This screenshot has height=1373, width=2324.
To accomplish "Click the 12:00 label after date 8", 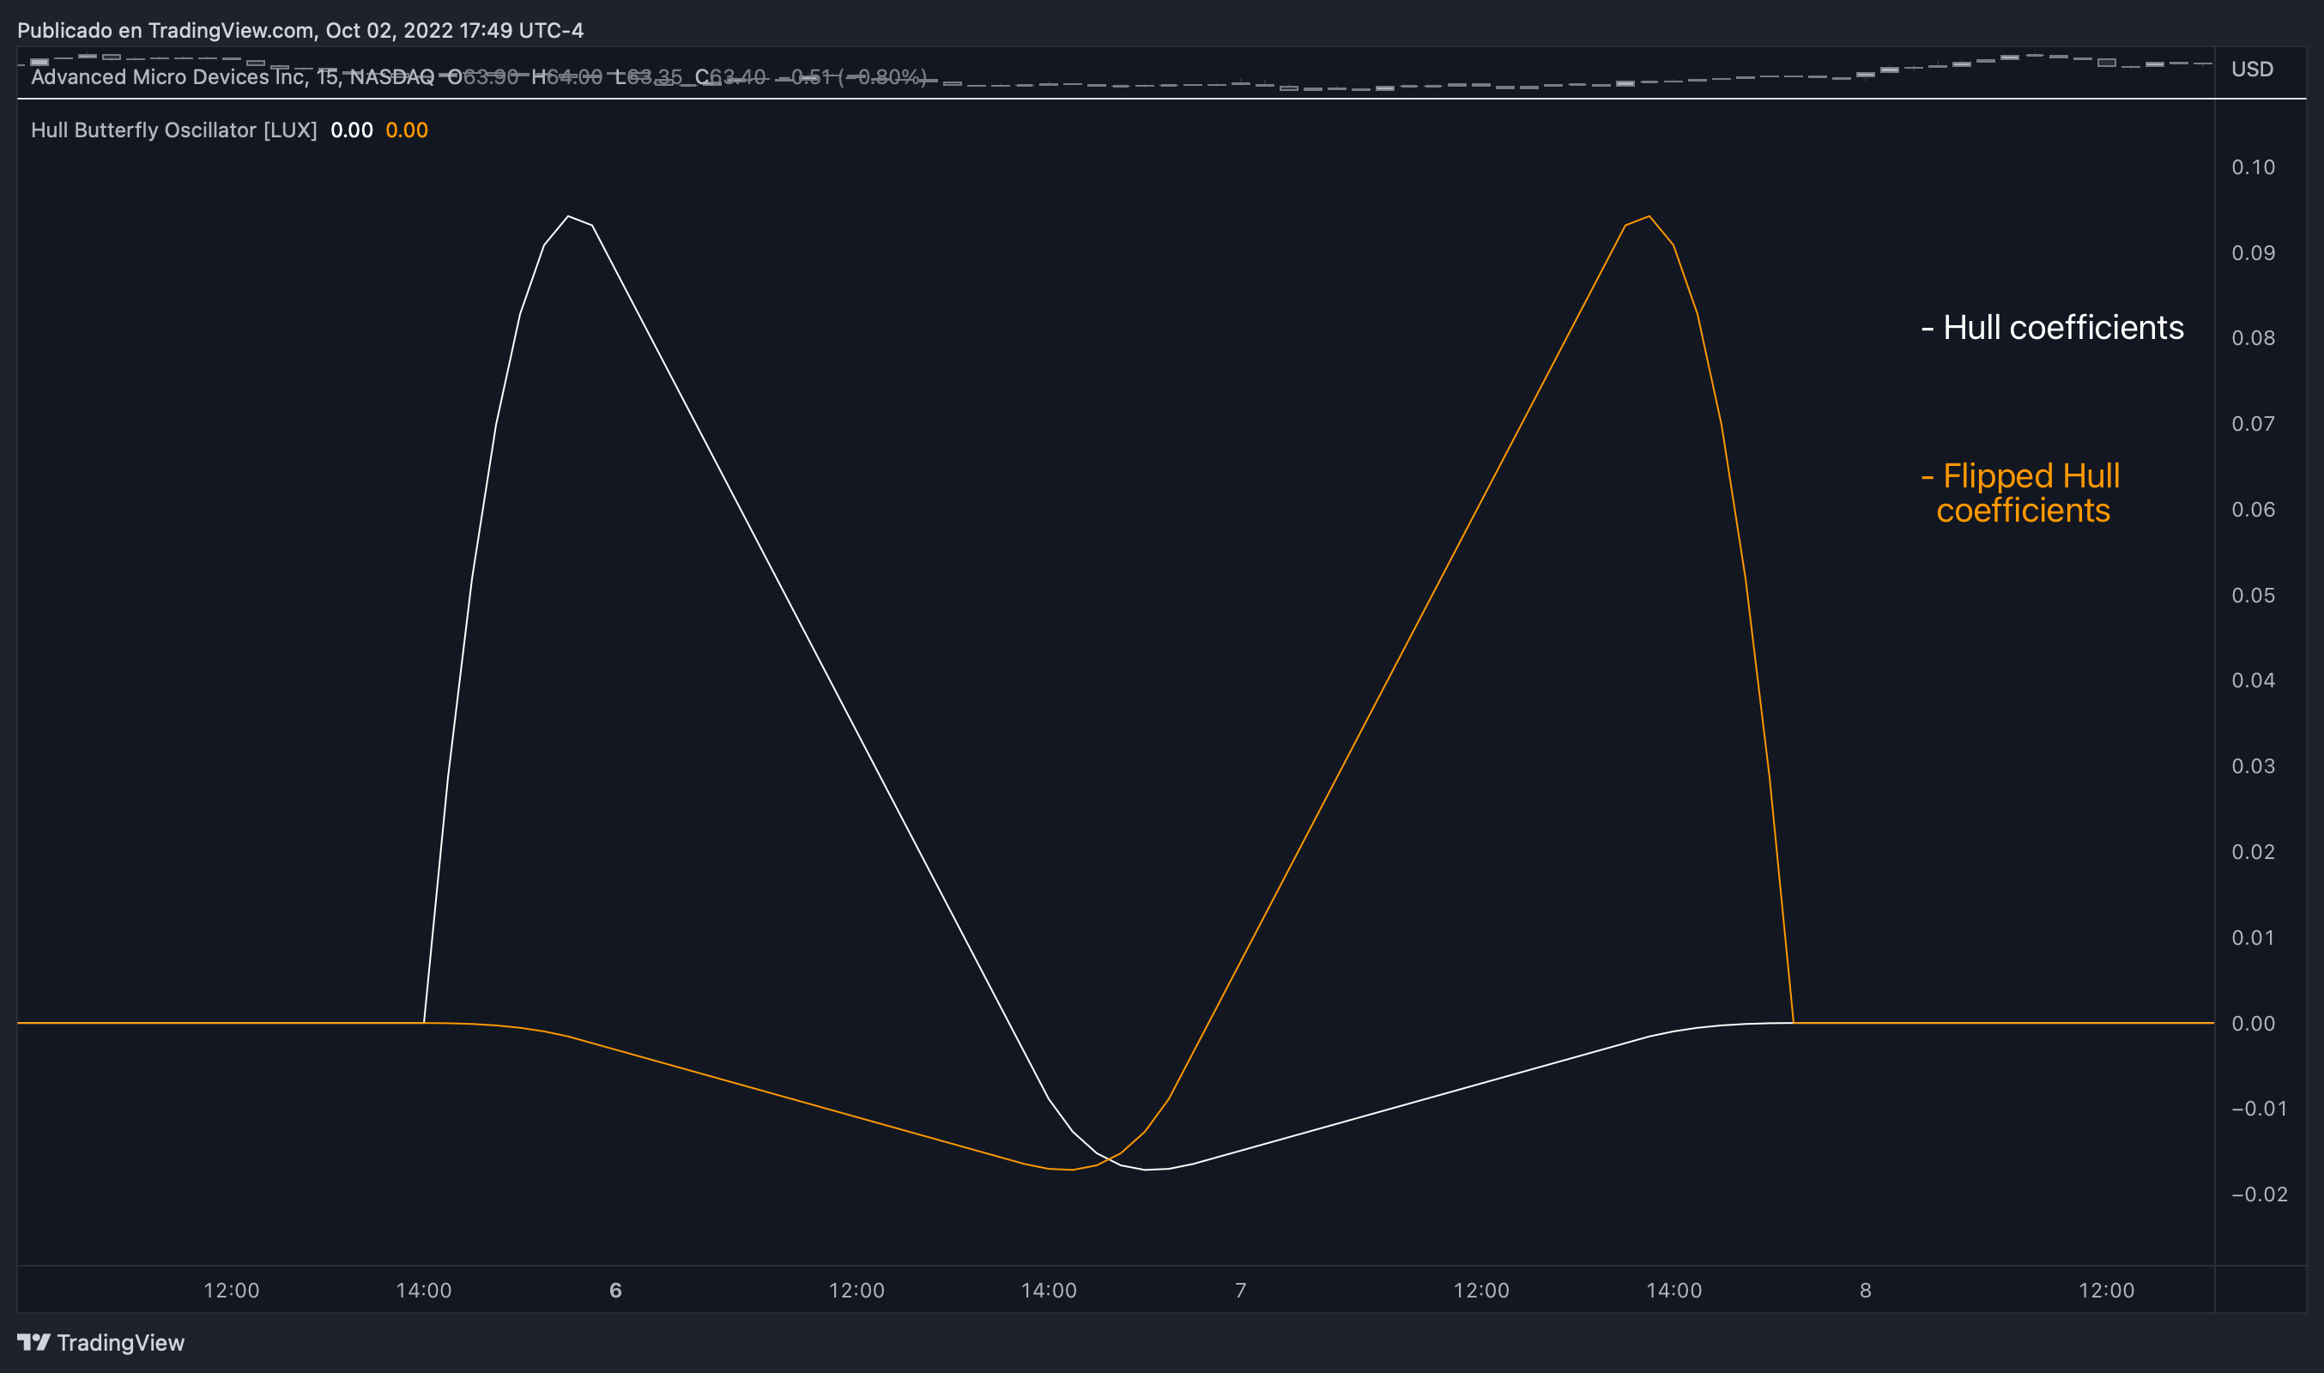I will click(x=2107, y=1291).
